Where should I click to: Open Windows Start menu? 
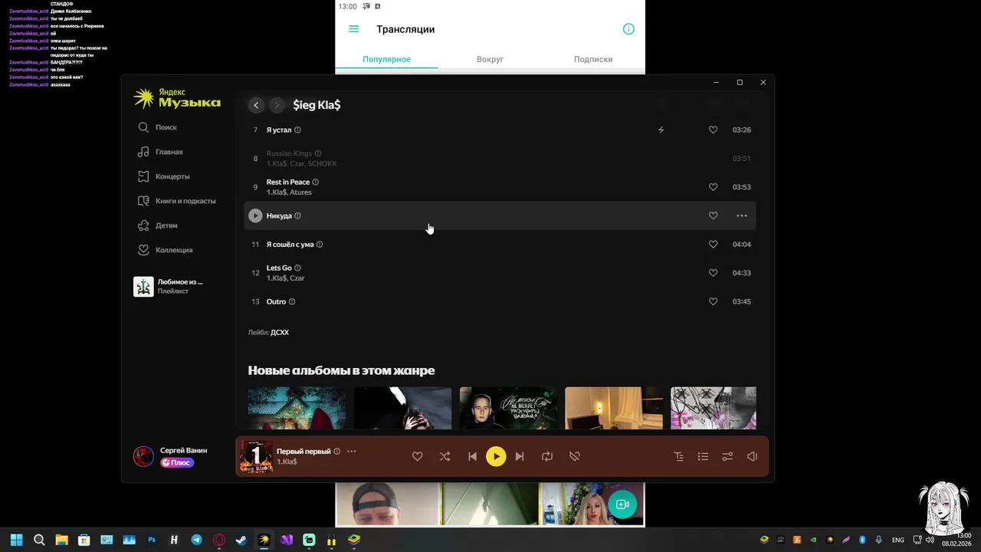16,540
